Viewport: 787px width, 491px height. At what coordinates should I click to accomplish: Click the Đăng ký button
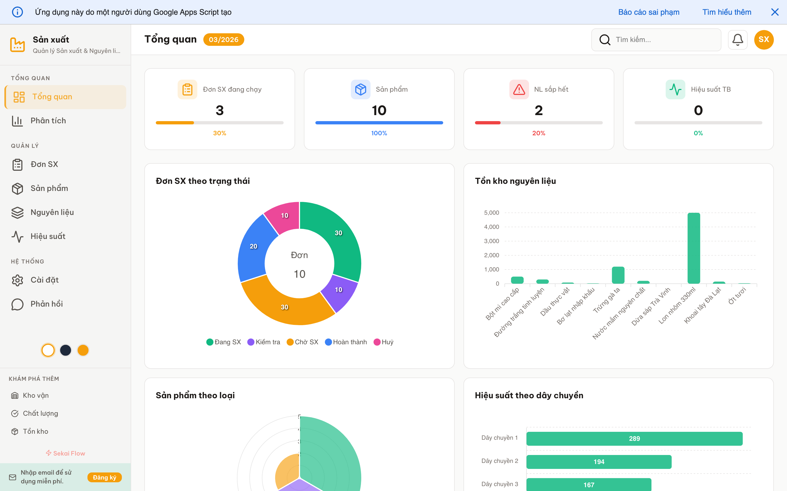104,477
